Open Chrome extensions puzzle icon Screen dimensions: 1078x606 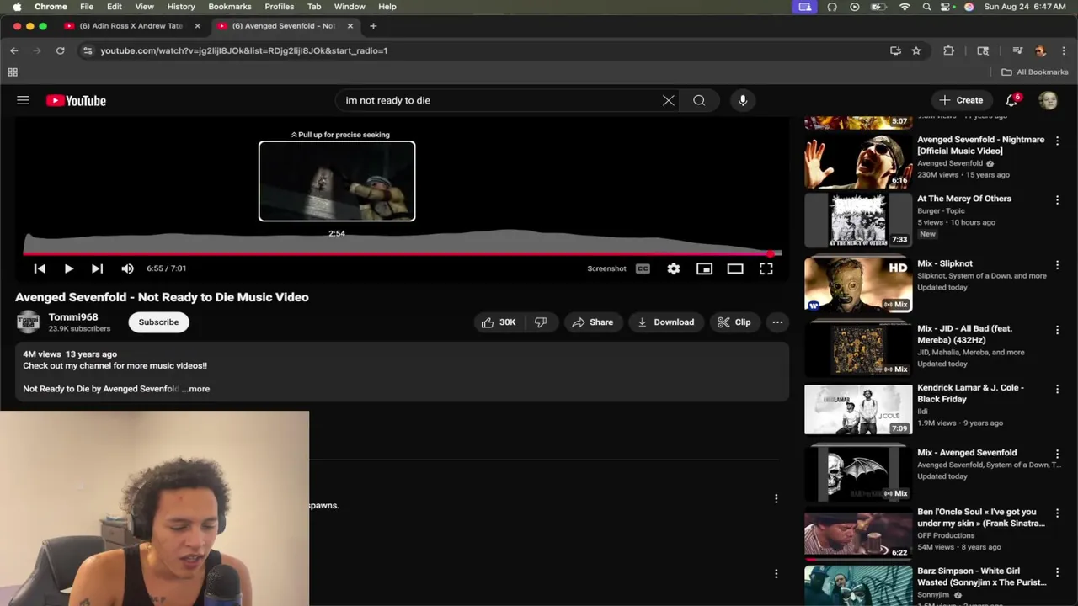(x=948, y=50)
